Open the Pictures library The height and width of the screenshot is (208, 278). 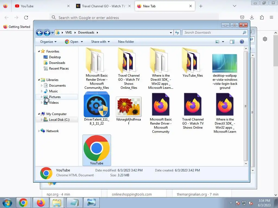55,97
